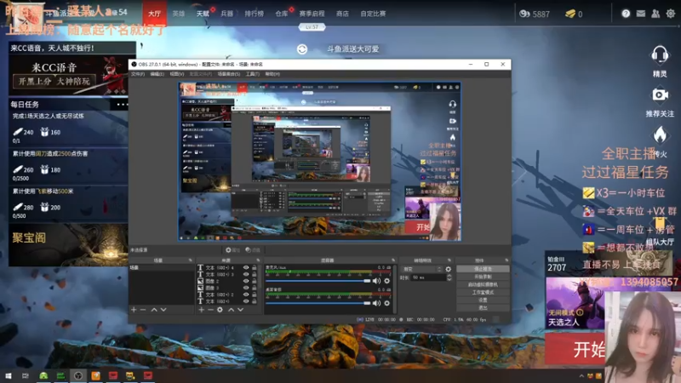
Task: Lock the 文本 (GDI+) 4 source
Action: click(254, 268)
